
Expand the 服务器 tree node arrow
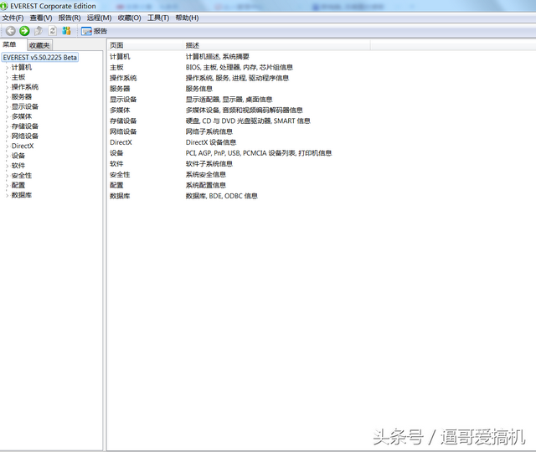point(8,97)
